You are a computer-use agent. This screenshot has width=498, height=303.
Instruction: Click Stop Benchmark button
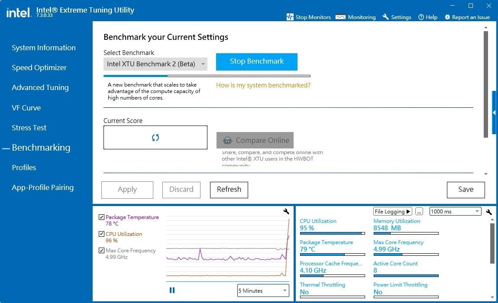(x=257, y=61)
